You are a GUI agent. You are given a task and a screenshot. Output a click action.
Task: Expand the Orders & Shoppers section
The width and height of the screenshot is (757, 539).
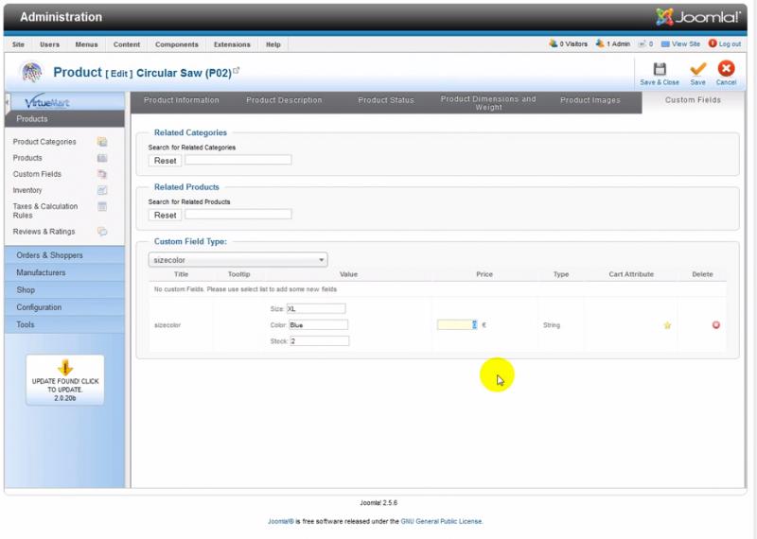click(49, 255)
